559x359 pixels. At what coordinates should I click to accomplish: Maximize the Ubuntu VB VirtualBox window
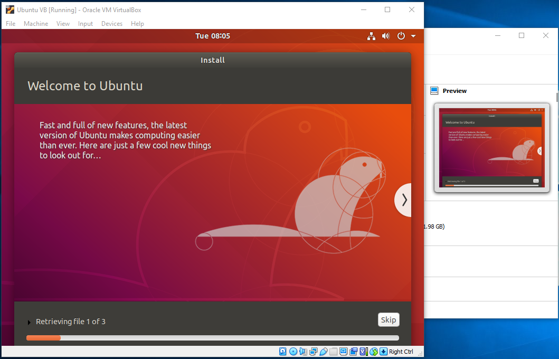click(387, 10)
